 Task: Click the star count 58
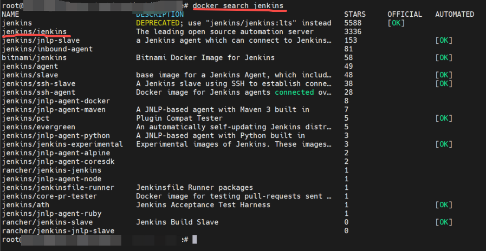pyautogui.click(x=348, y=57)
